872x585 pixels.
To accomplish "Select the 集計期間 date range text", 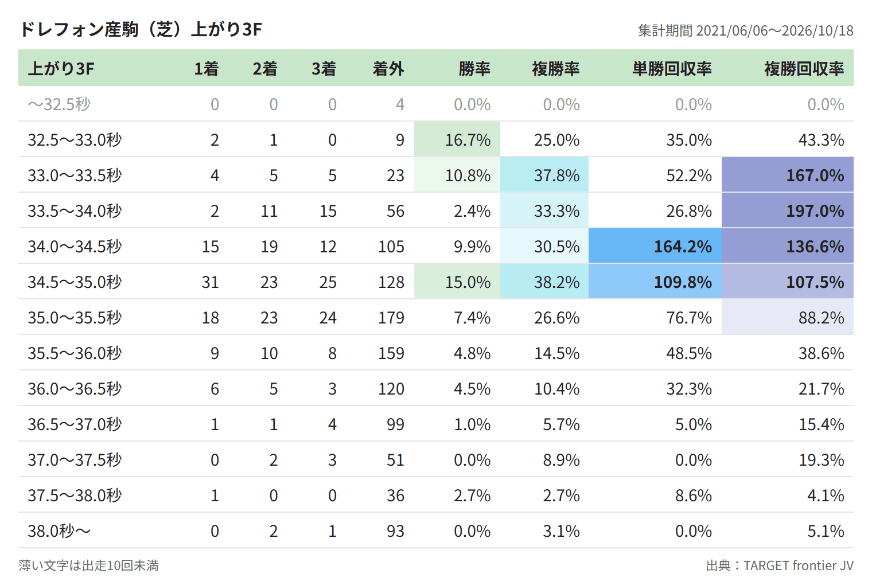I will [x=746, y=30].
